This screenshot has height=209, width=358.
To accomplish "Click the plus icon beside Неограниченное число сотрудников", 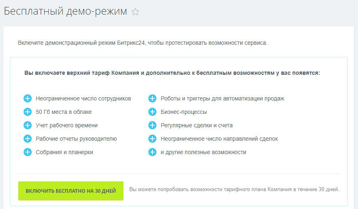I will pos(28,98).
